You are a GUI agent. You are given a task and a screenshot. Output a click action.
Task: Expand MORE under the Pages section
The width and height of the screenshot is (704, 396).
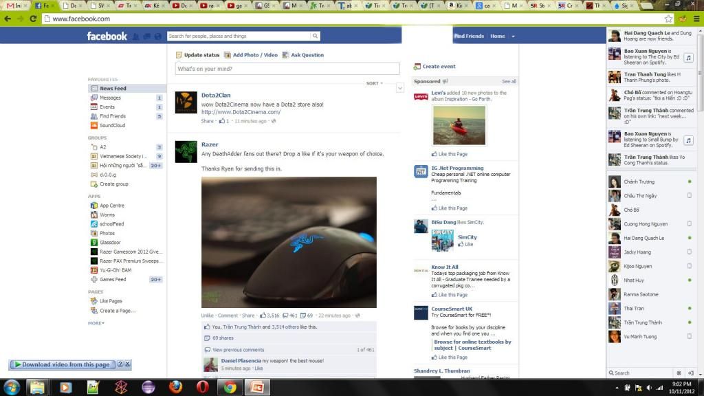(96, 322)
